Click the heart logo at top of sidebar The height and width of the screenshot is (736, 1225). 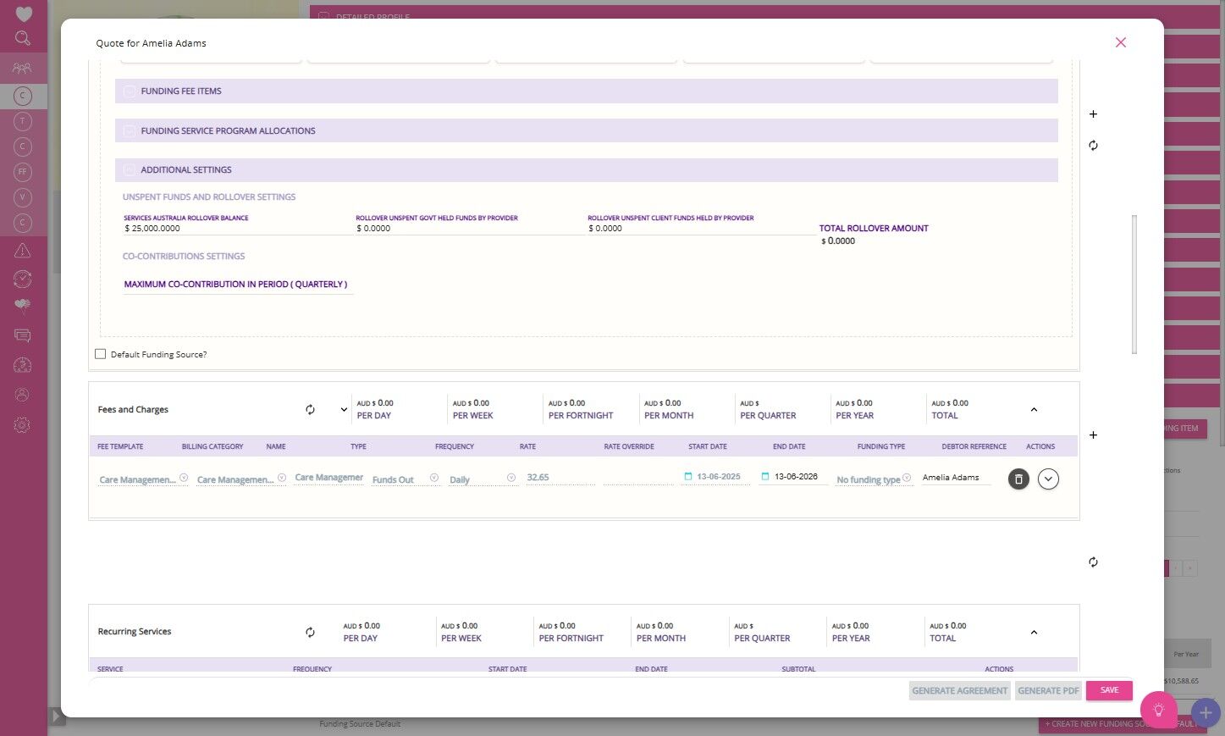(24, 14)
